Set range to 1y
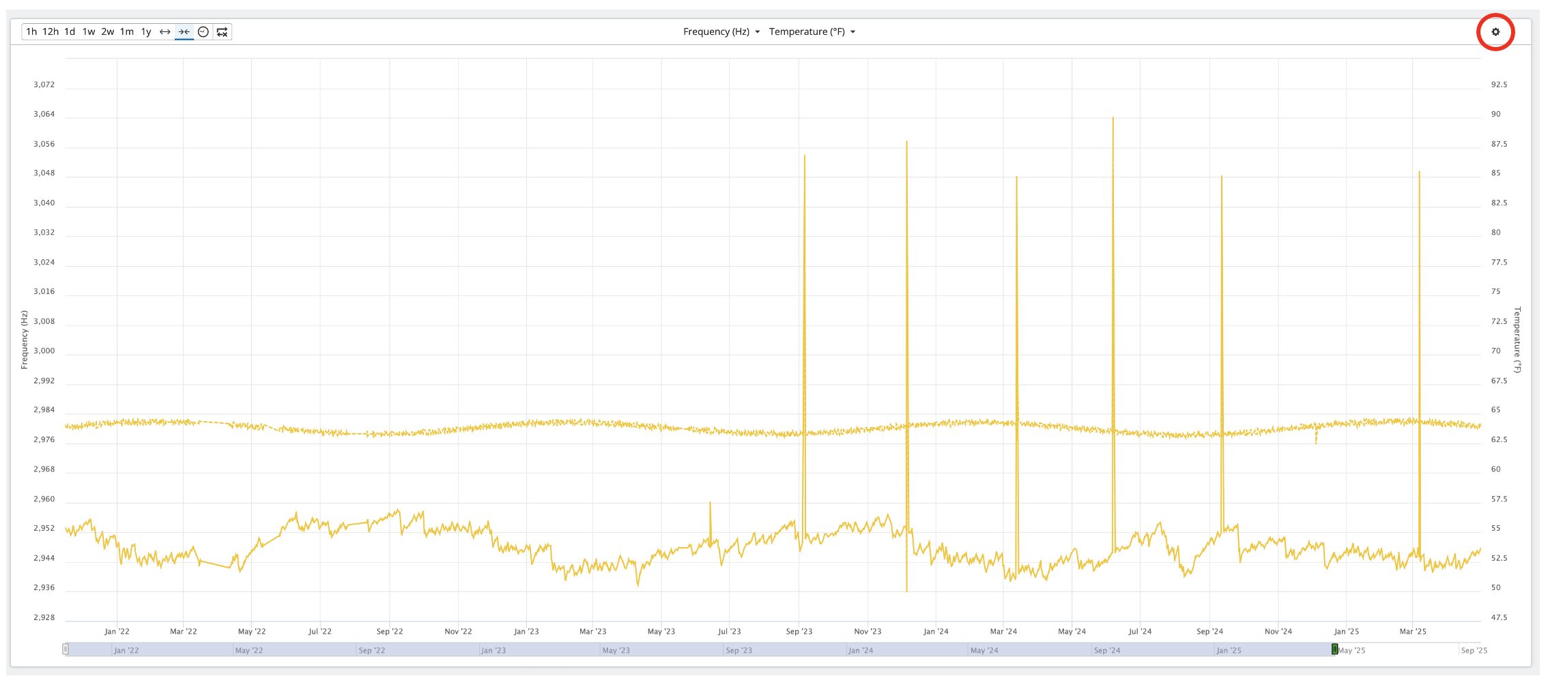This screenshot has width=1563, height=689. pos(146,32)
